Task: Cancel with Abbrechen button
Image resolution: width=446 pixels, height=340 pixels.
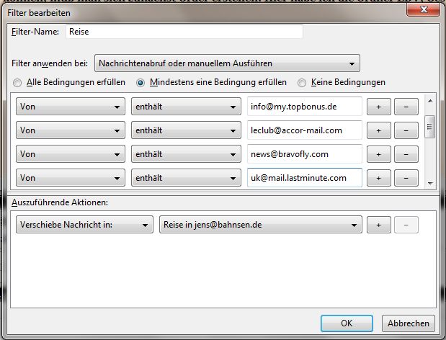Action: 408,323
